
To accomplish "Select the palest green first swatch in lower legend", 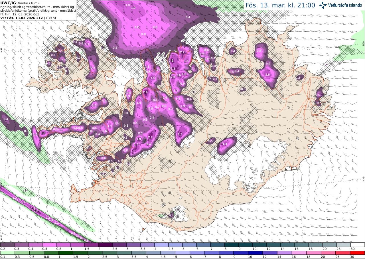I will (7, 253).
